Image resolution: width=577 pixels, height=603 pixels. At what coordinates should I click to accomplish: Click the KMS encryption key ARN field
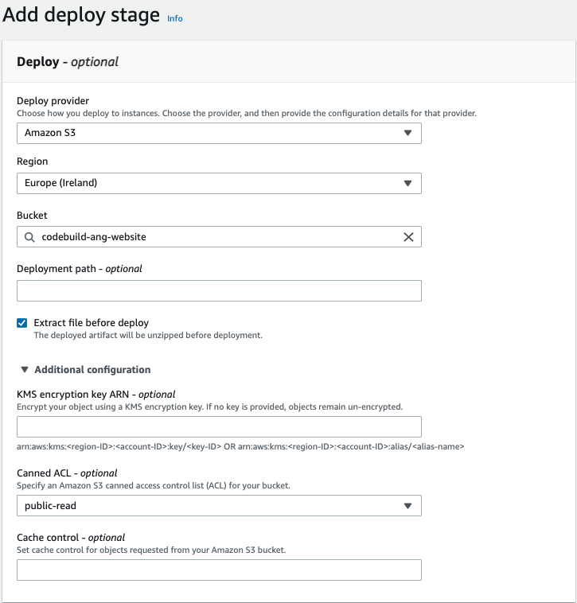click(x=219, y=426)
